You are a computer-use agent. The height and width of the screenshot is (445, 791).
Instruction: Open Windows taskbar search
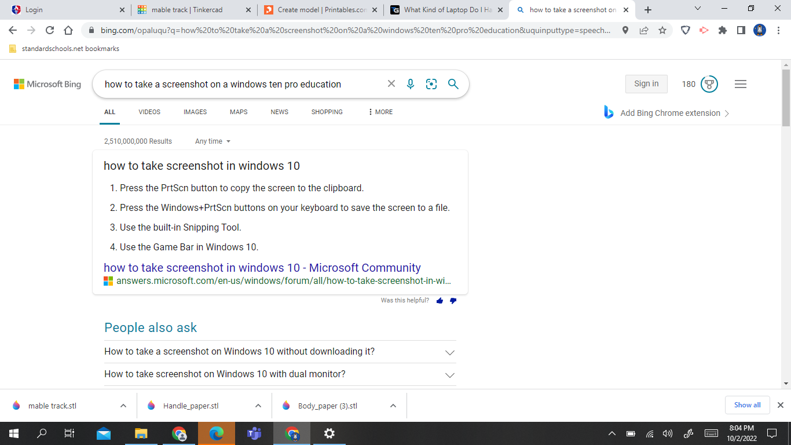click(x=42, y=433)
